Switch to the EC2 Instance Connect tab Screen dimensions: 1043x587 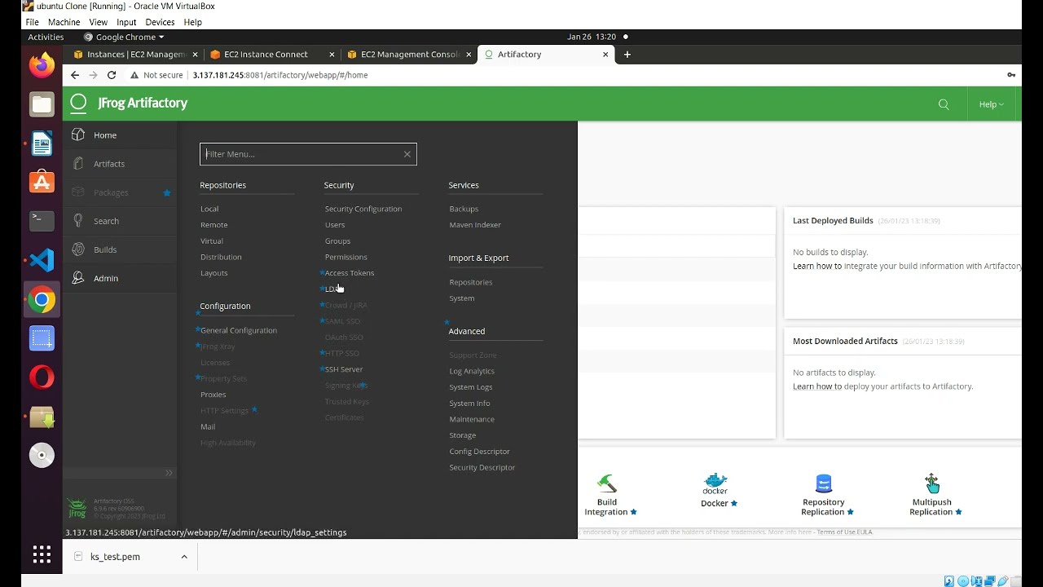point(272,55)
